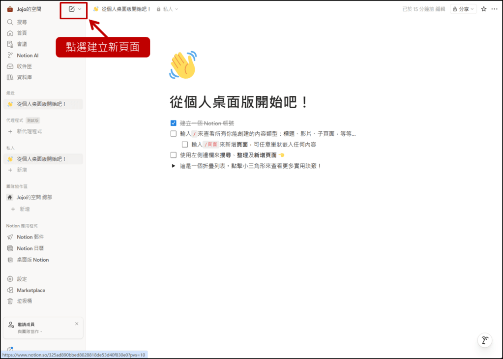
Task: Dismiss the 邀請成員 invite card
Action: click(77, 324)
